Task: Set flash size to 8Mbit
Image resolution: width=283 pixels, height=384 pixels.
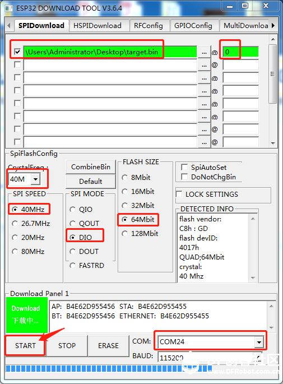Action: [136, 177]
